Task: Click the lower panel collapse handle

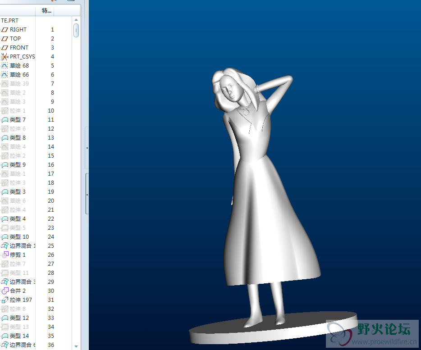Action: (x=87, y=194)
